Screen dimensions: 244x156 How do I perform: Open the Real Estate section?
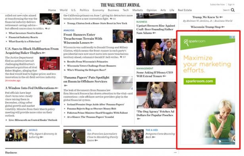click(185, 10)
